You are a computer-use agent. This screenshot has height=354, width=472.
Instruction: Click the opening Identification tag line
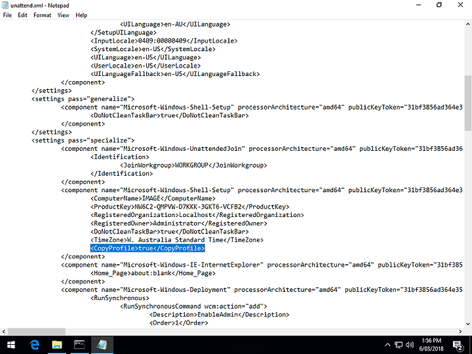coord(120,157)
